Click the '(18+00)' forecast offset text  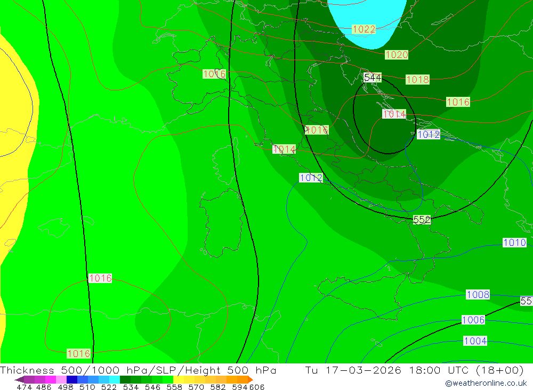499,370
